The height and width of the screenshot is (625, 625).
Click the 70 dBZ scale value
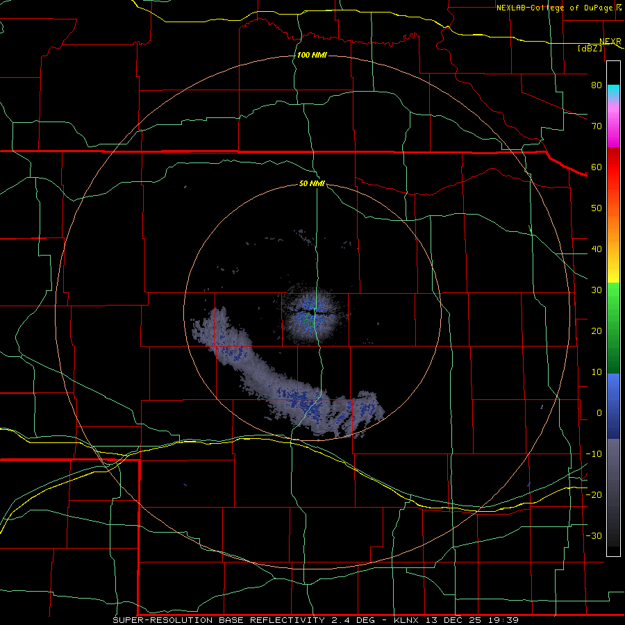(597, 126)
